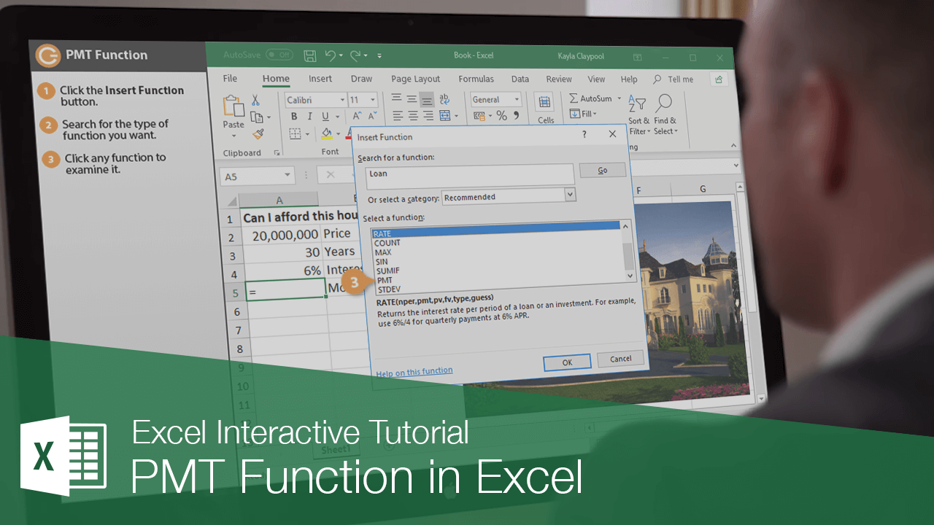Click the Orientation ab text icon
This screenshot has height=525, width=934.
(x=444, y=100)
